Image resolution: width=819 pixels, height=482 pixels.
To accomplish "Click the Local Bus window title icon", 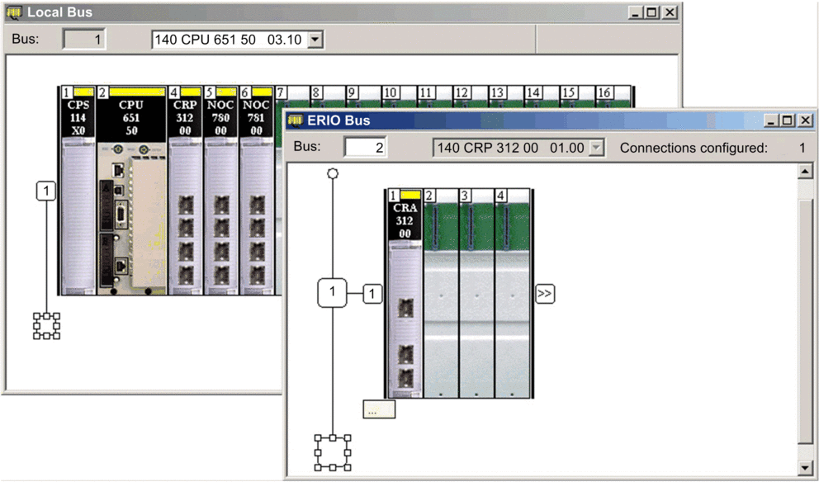I will click(x=14, y=12).
